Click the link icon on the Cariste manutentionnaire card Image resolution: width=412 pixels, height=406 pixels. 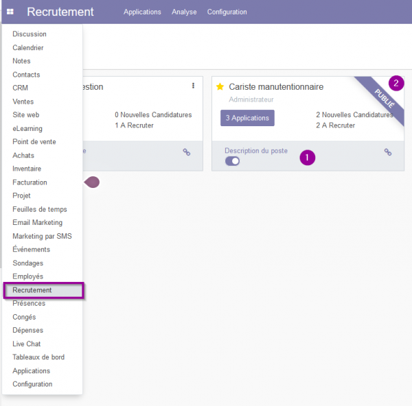388,152
